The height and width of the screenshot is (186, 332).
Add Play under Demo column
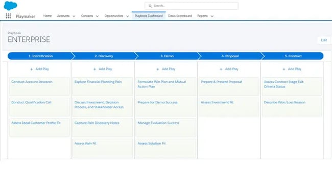[166, 69]
